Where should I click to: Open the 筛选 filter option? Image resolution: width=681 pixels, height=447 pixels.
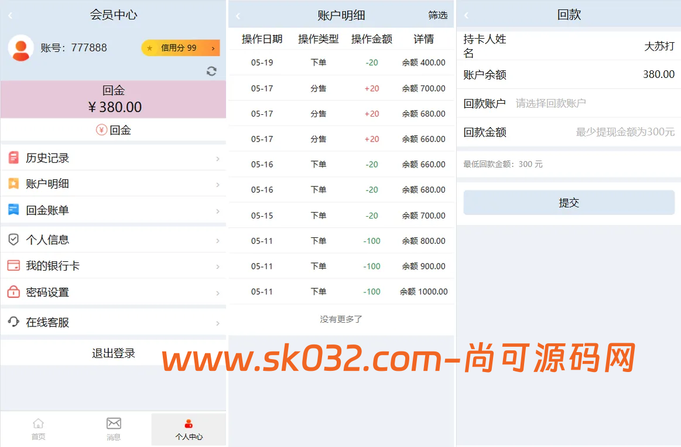(x=438, y=16)
